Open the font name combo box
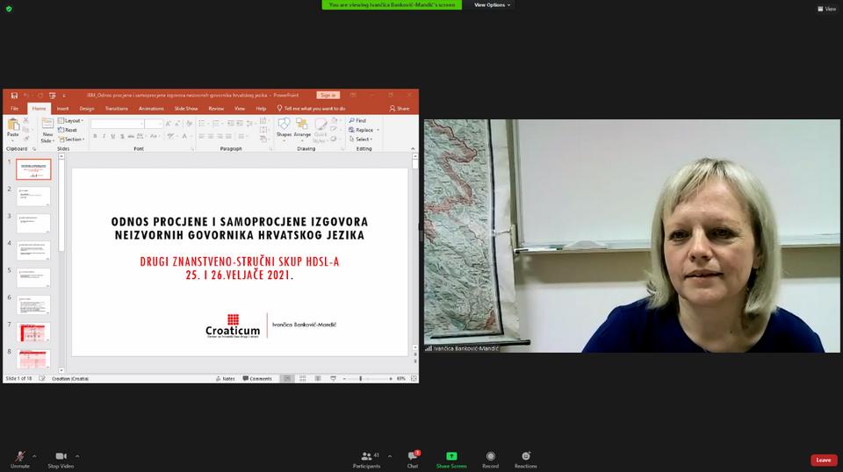The height and width of the screenshot is (472, 843). [117, 124]
